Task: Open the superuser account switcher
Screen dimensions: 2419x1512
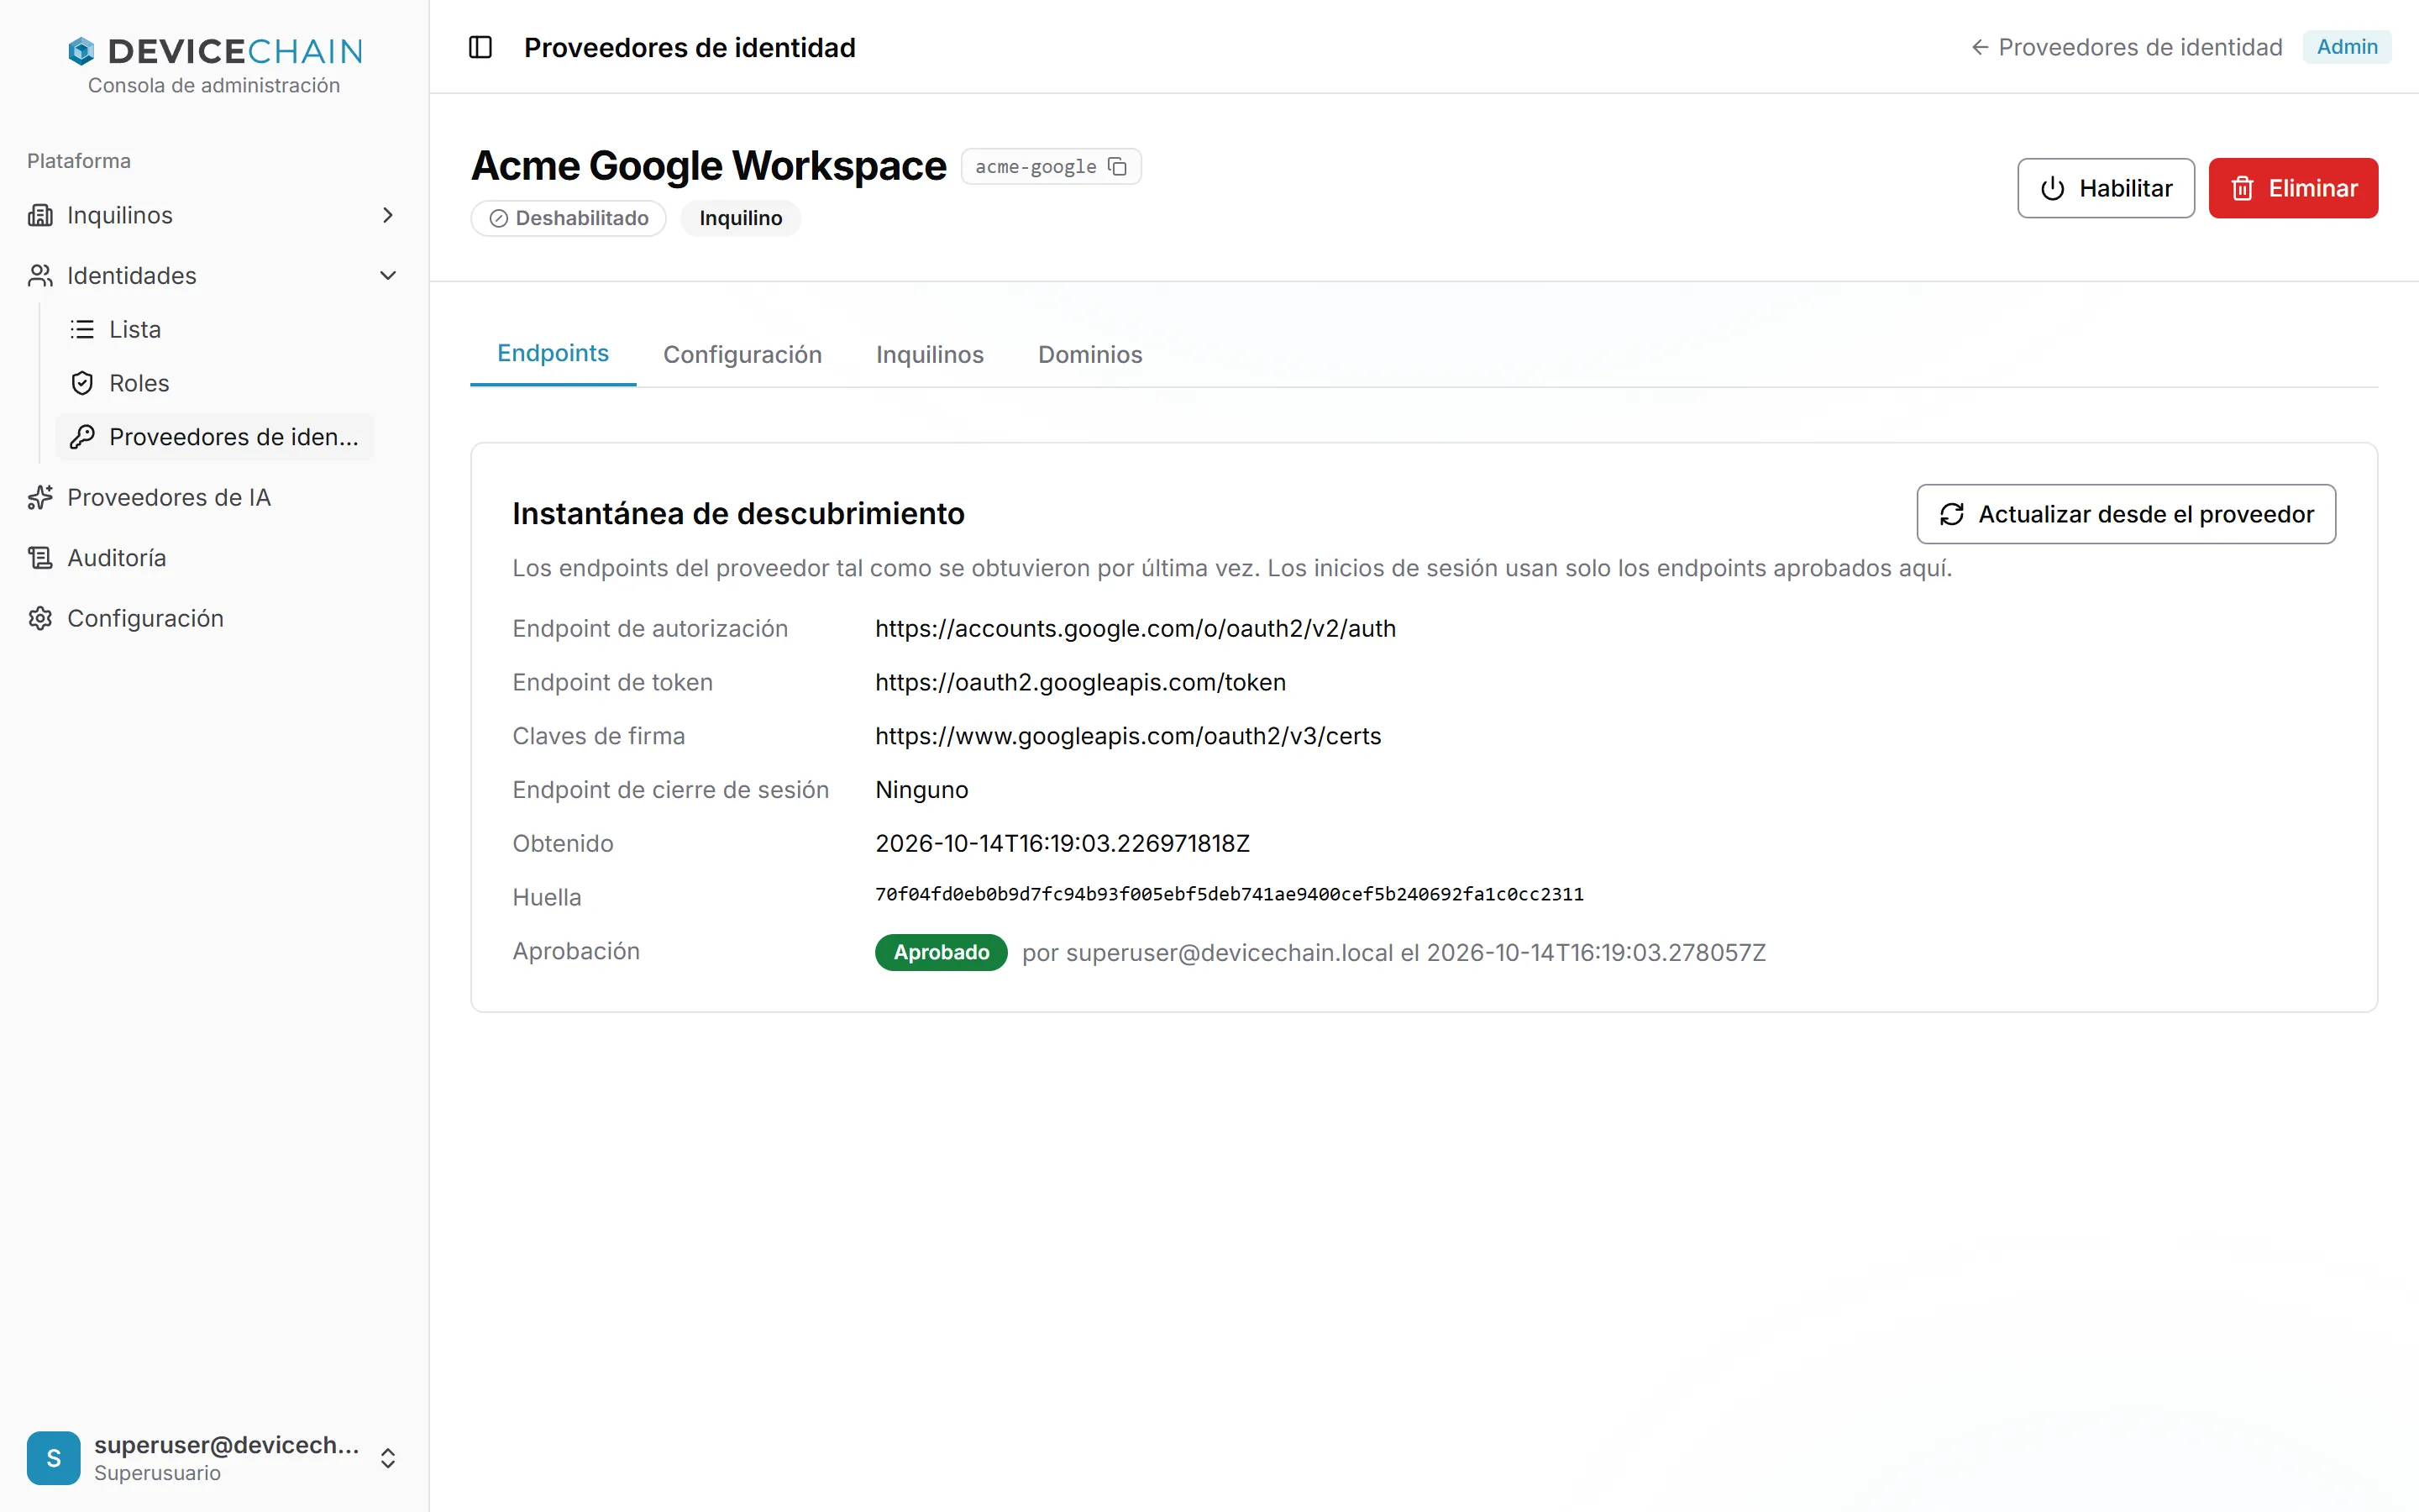Action: click(x=388, y=1457)
